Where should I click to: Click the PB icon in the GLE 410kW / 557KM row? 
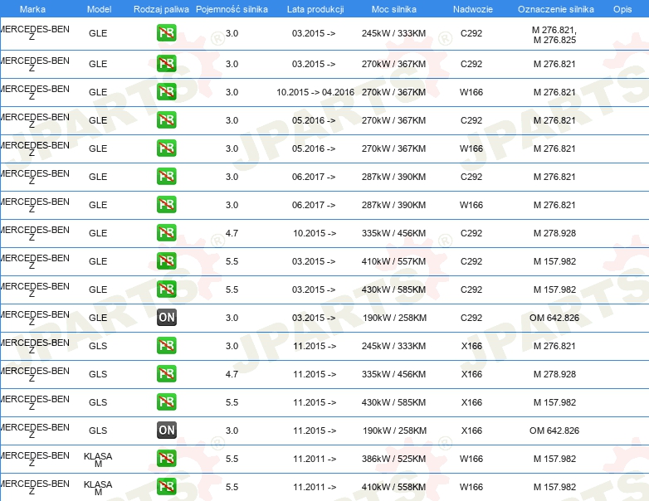(167, 261)
